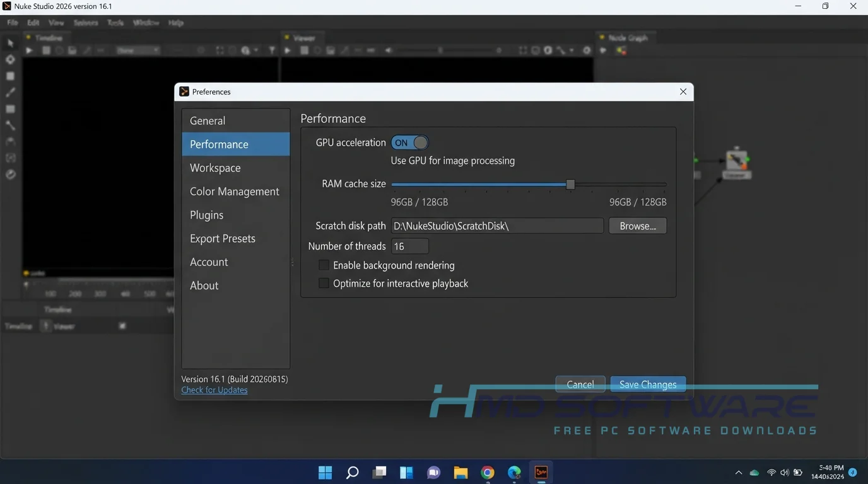Toggle GPU acceleration switch

click(409, 142)
